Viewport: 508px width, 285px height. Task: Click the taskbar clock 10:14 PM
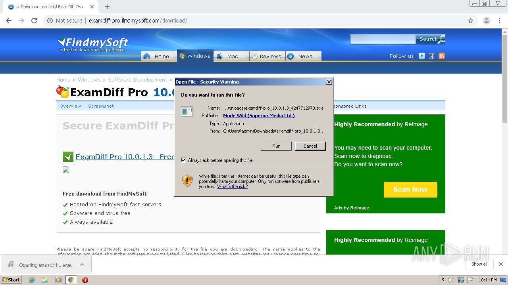tap(488, 280)
